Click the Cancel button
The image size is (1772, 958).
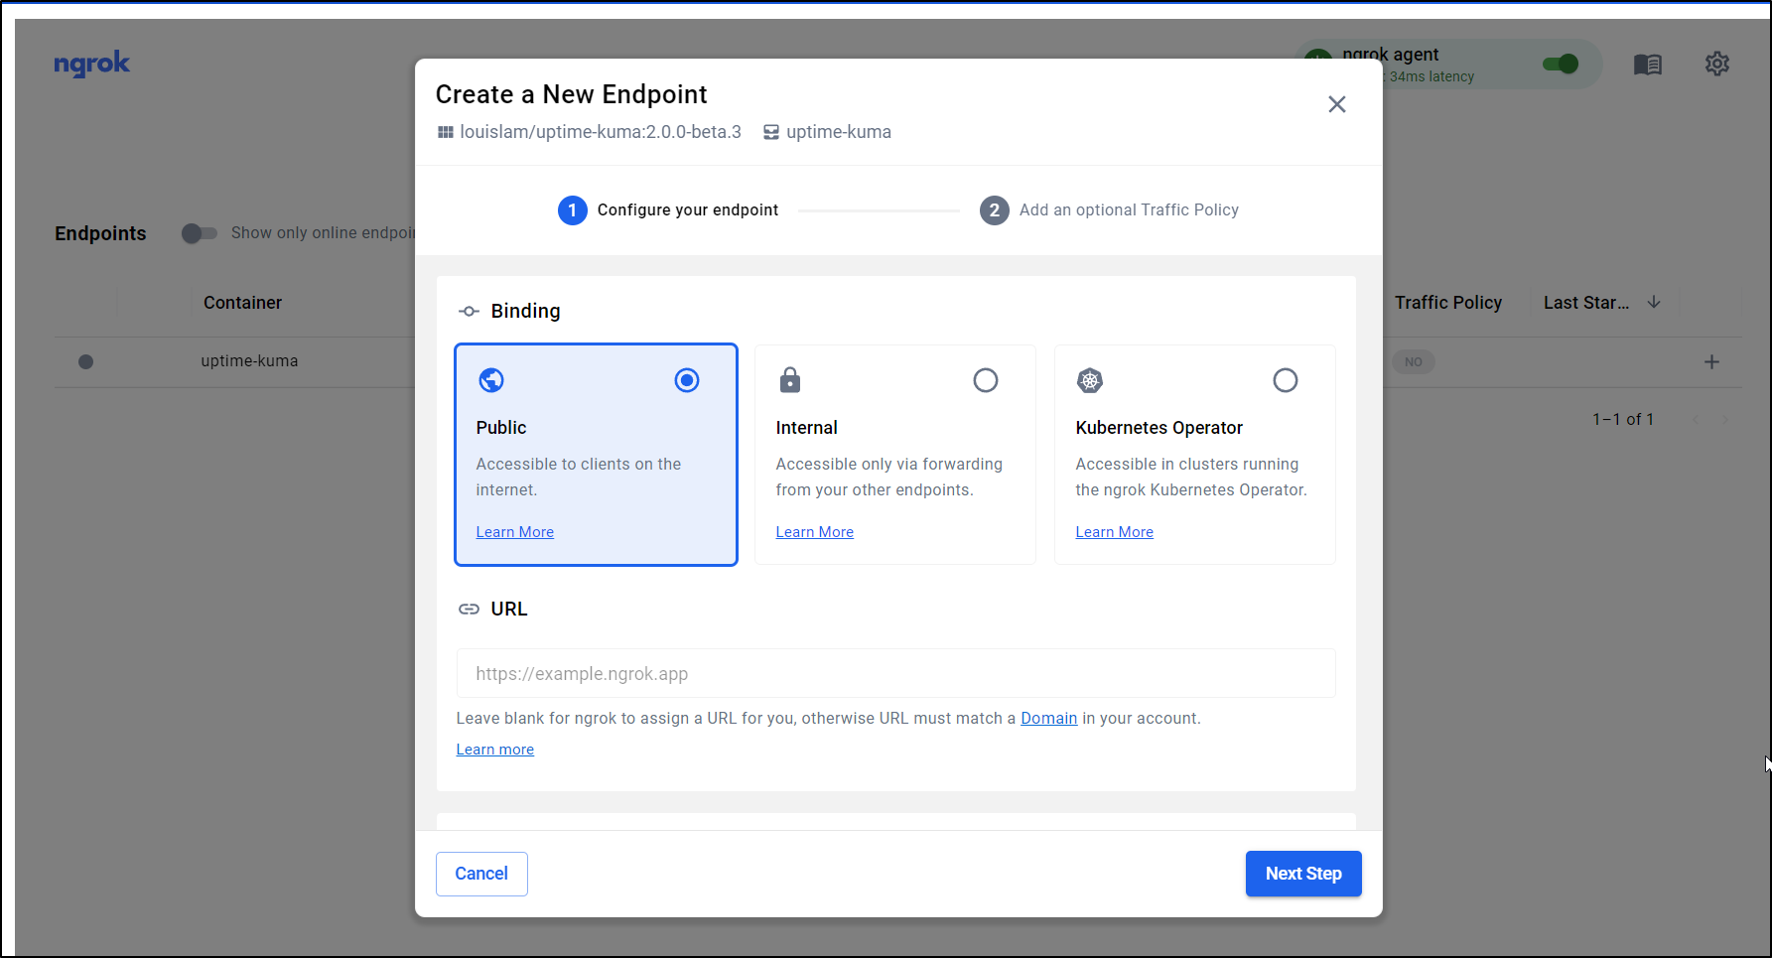481,874
